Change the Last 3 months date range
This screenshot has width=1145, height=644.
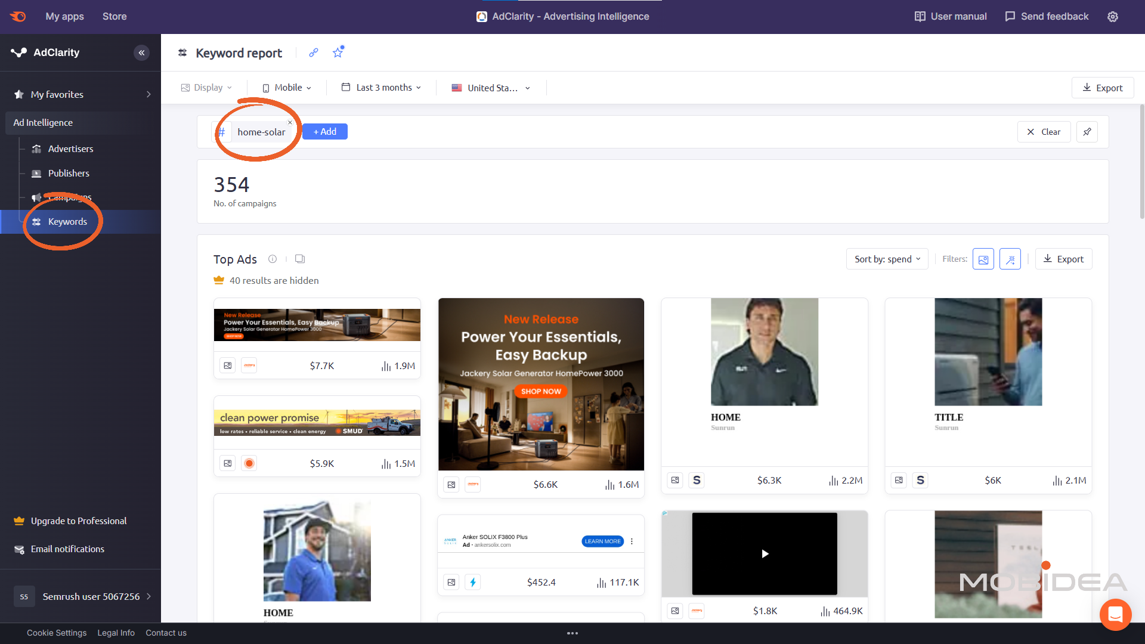[382, 87]
